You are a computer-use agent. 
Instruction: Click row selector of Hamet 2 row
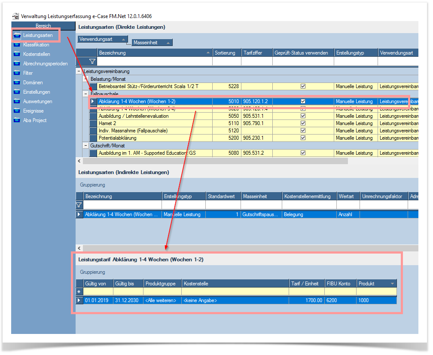pos(93,123)
